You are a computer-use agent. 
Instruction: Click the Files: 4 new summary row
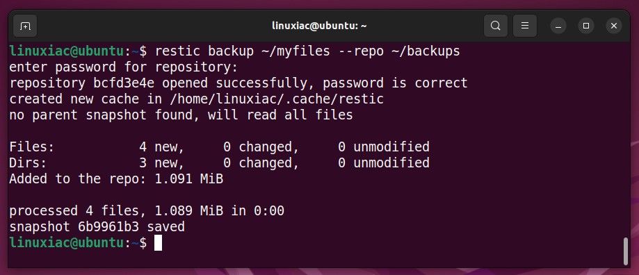pyautogui.click(x=219, y=147)
